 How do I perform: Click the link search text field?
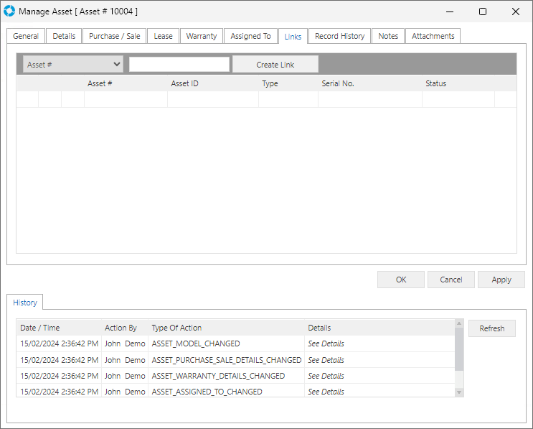(x=179, y=65)
